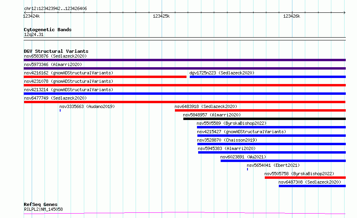Click the 123425k ruler tick label

click(x=161, y=16)
